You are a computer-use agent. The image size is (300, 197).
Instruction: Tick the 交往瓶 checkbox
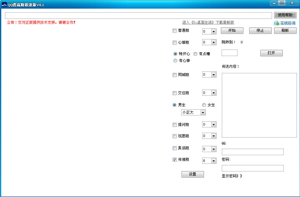174,93
